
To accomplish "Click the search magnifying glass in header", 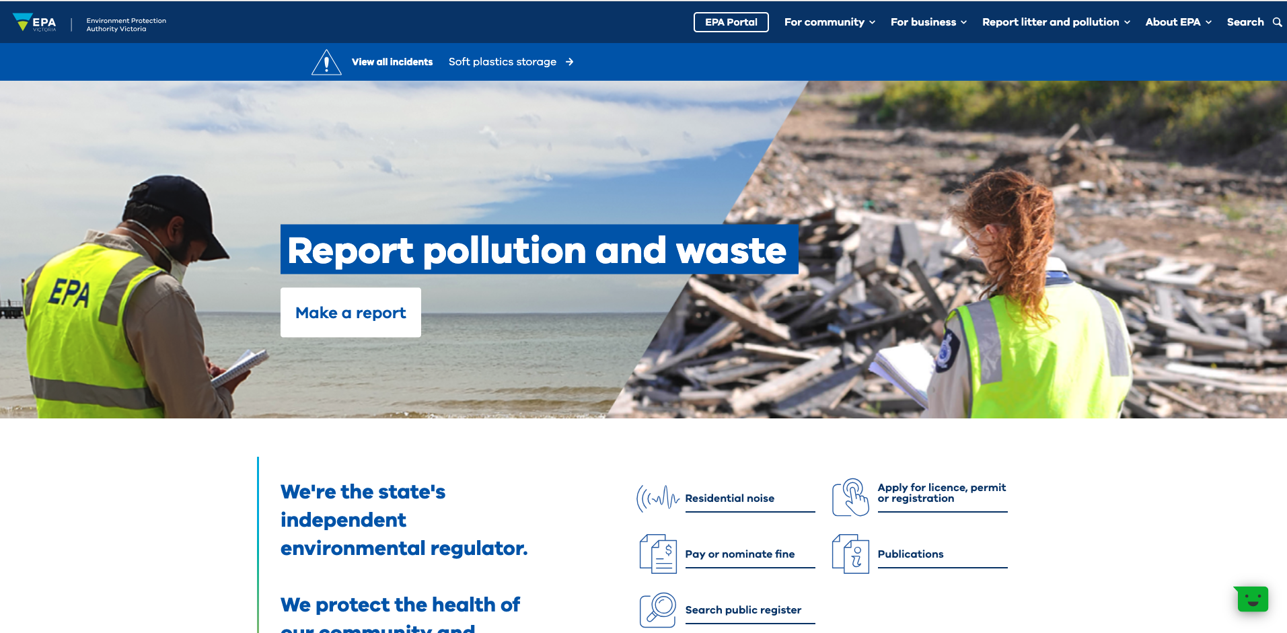I will point(1277,22).
